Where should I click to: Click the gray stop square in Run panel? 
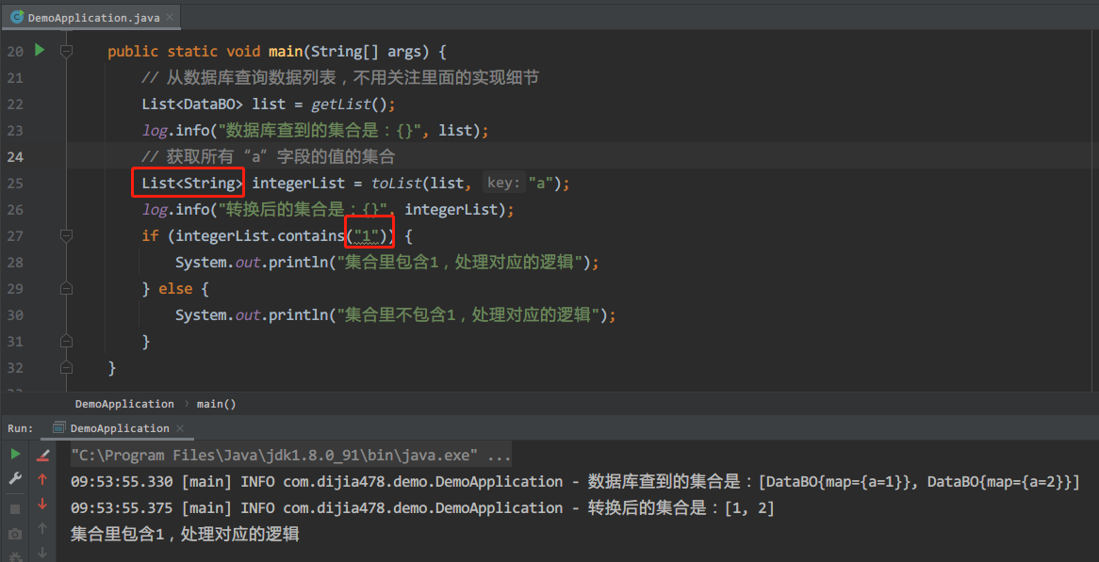click(15, 508)
